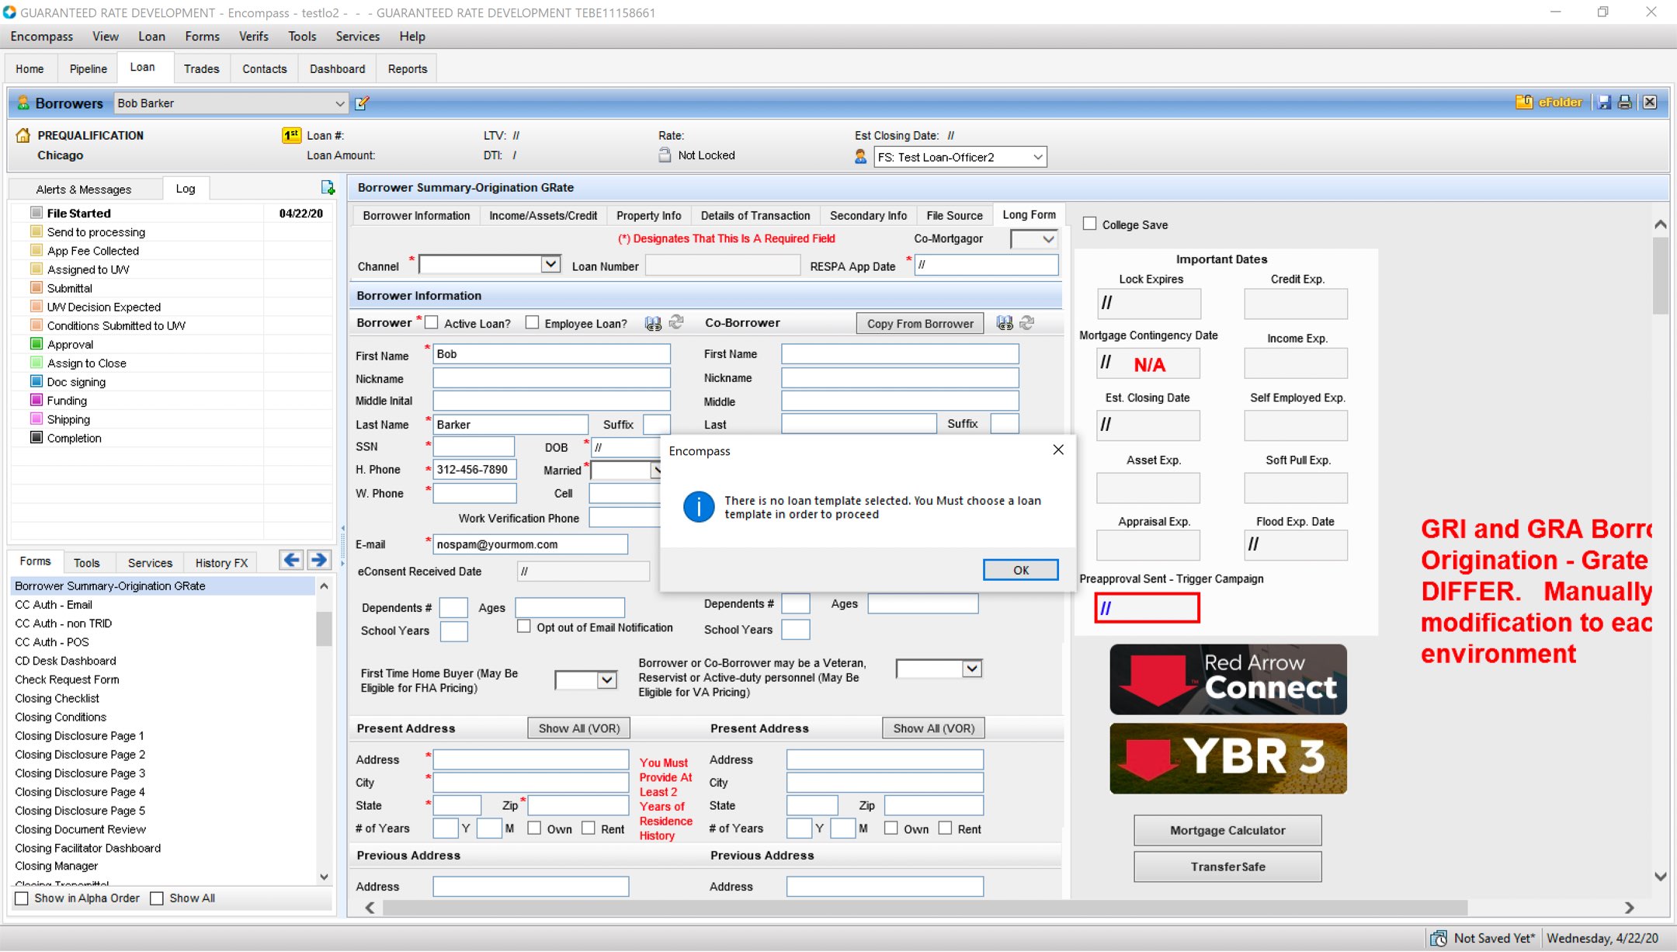Viewport: 1677px width, 952px height.
Task: Open borrower contact address book icon
Action: (653, 323)
